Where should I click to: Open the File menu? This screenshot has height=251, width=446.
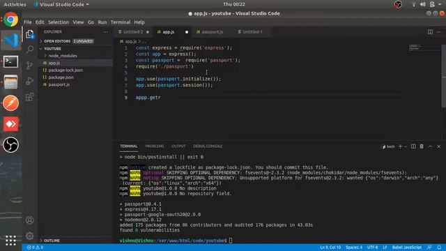click(28, 22)
